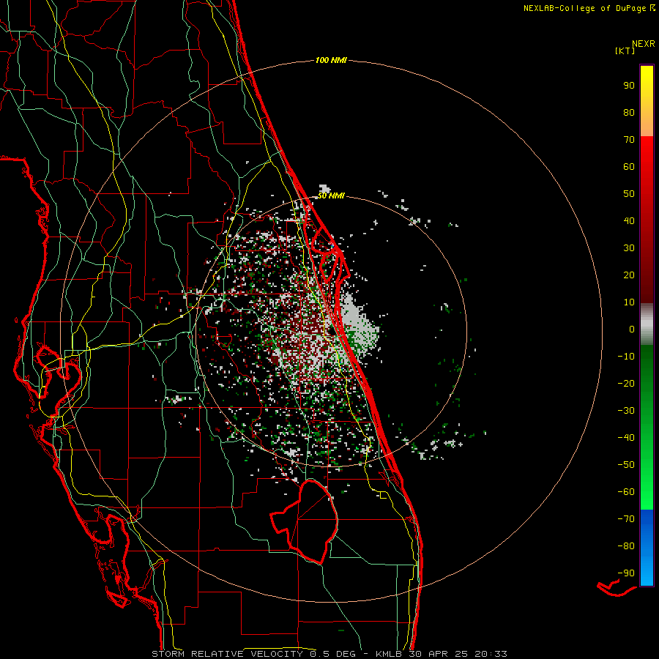Click the KMLB radar site identifier
This screenshot has width=659, height=659.
coord(389,654)
